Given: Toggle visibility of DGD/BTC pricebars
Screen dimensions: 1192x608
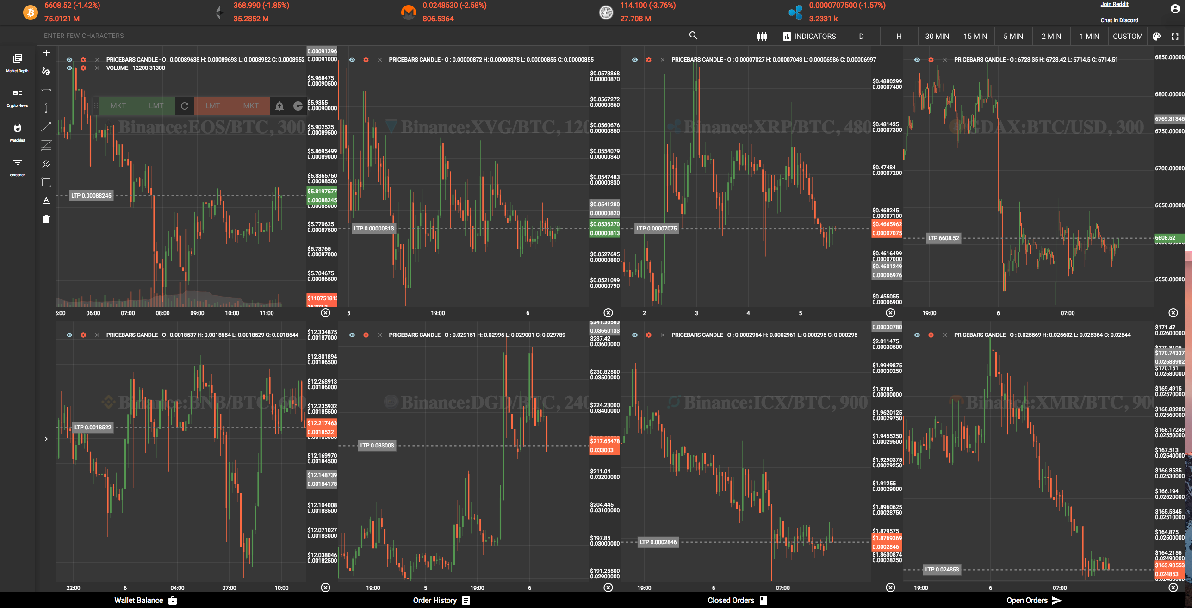Looking at the screenshot, I should tap(352, 335).
